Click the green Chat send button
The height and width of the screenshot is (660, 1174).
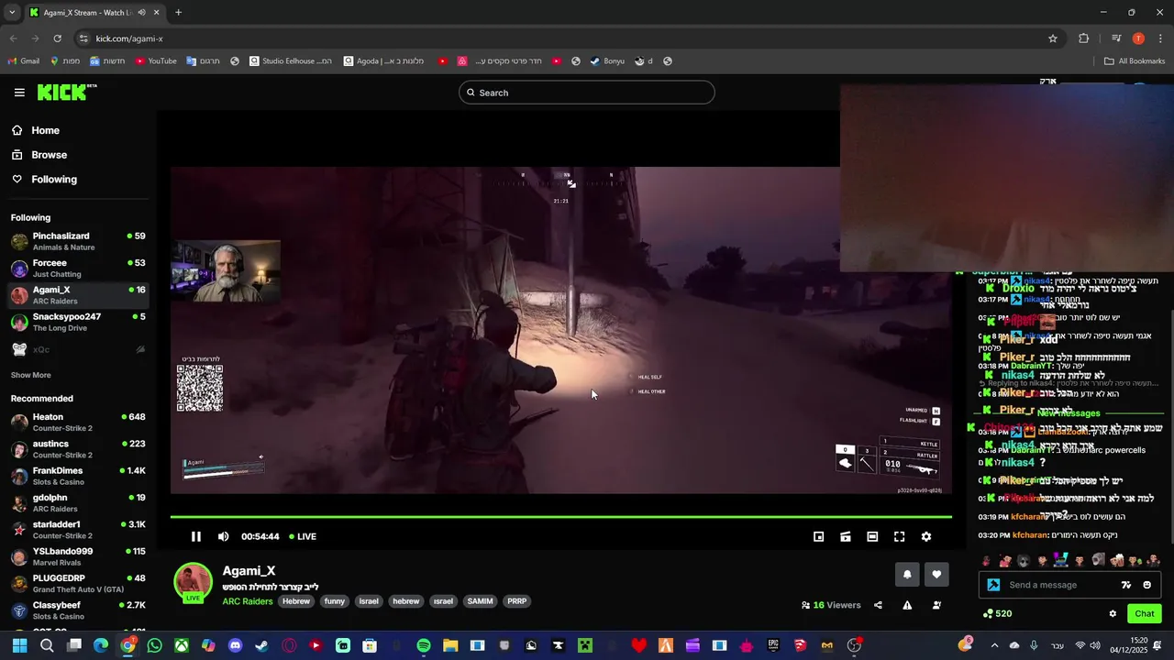pos(1145,614)
